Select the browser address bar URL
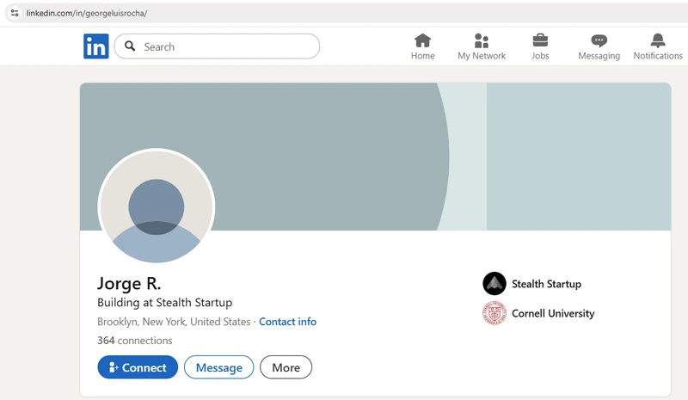 [87, 13]
